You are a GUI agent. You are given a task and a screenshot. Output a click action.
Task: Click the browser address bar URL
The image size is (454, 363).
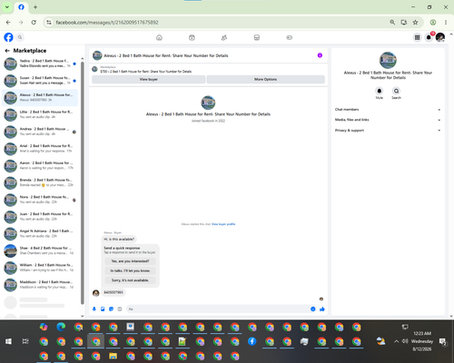[107, 23]
